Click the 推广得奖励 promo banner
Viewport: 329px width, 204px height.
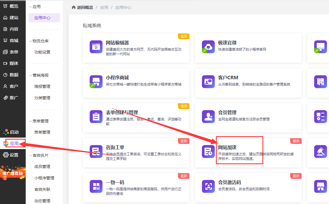(13, 173)
